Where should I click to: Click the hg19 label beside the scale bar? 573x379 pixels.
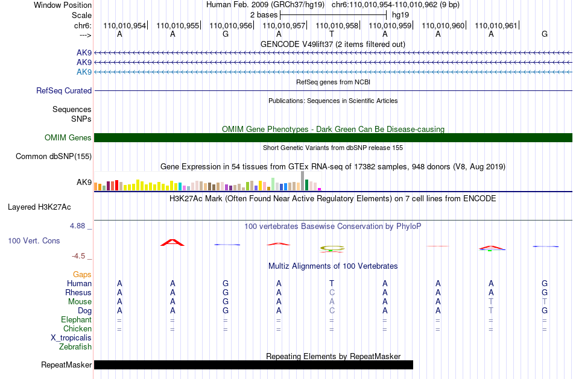pos(400,15)
